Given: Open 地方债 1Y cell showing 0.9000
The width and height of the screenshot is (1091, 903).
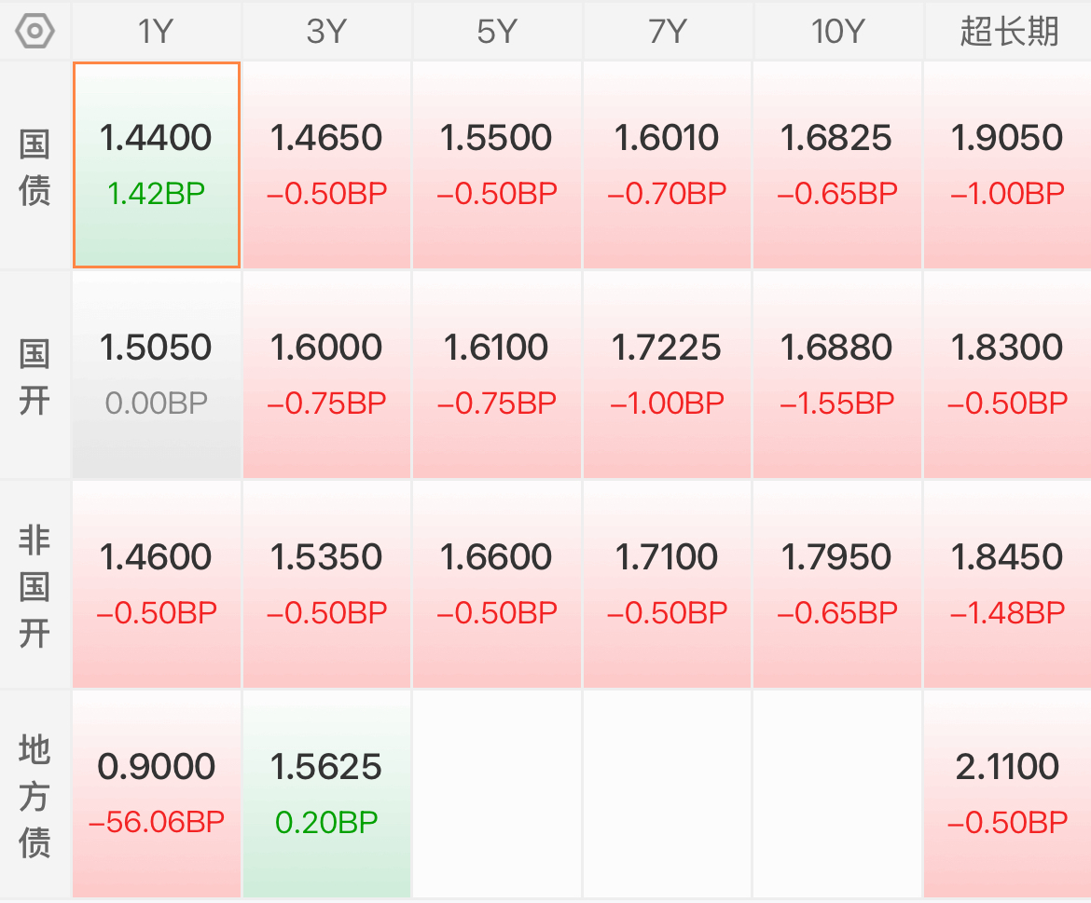Looking at the screenshot, I should (x=157, y=794).
